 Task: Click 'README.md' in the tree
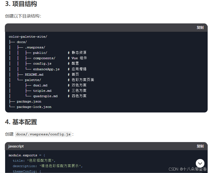tap(34, 75)
